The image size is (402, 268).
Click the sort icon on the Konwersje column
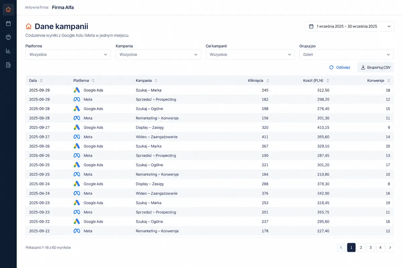(389, 80)
